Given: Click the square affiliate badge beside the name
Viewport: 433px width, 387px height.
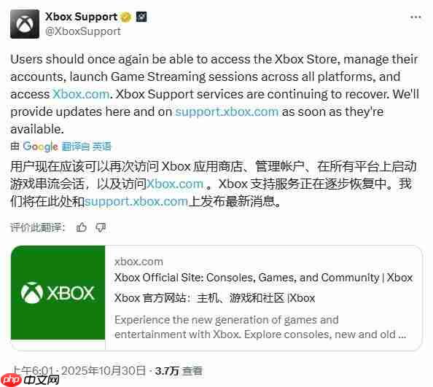Looking at the screenshot, I should pyautogui.click(x=141, y=17).
